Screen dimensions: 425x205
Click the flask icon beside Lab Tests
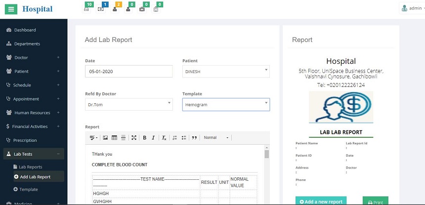8,154
